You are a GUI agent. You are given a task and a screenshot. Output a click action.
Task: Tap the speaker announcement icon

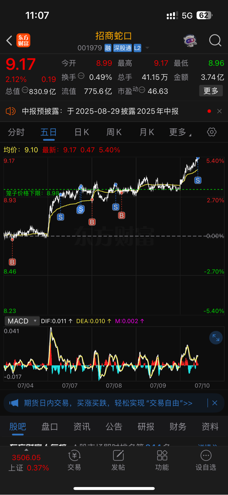pos(11,111)
